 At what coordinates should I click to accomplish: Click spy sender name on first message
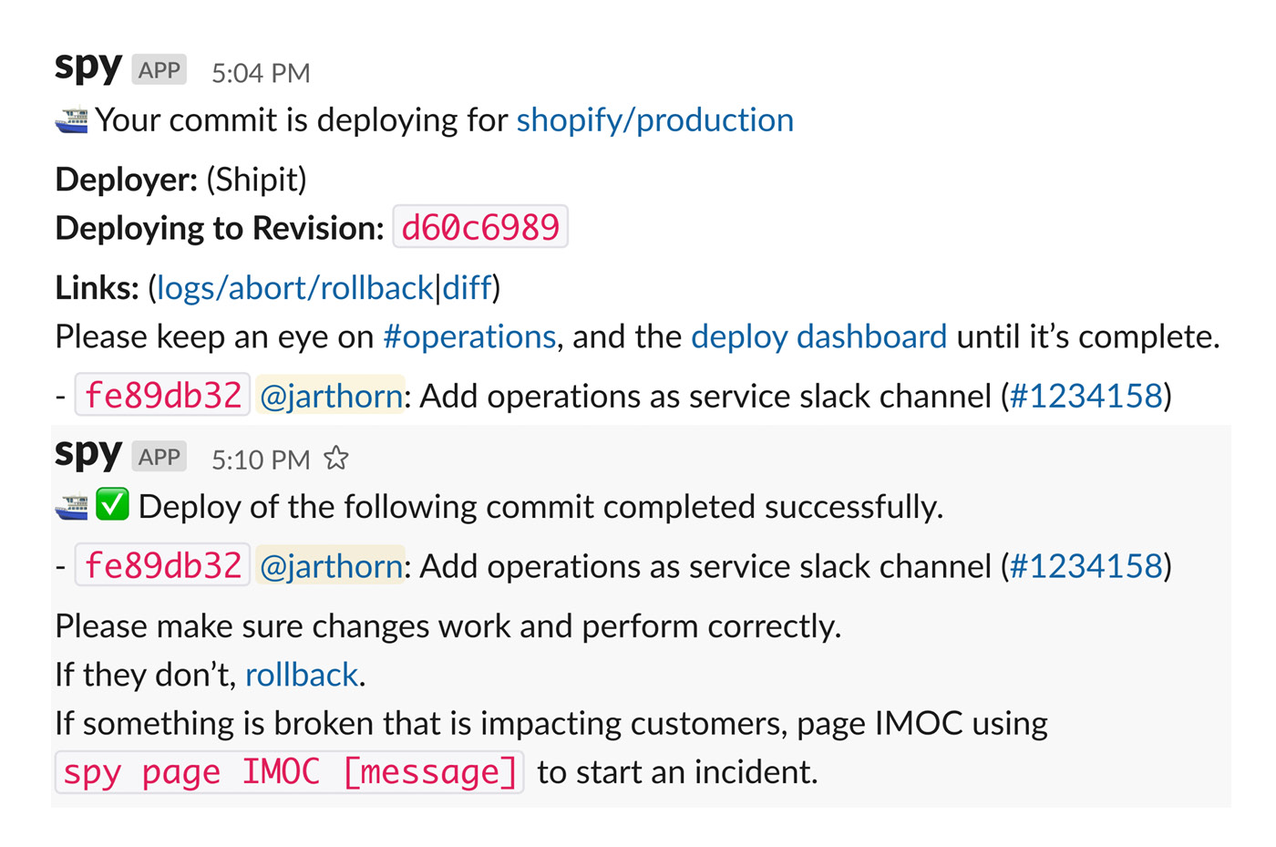[88, 66]
